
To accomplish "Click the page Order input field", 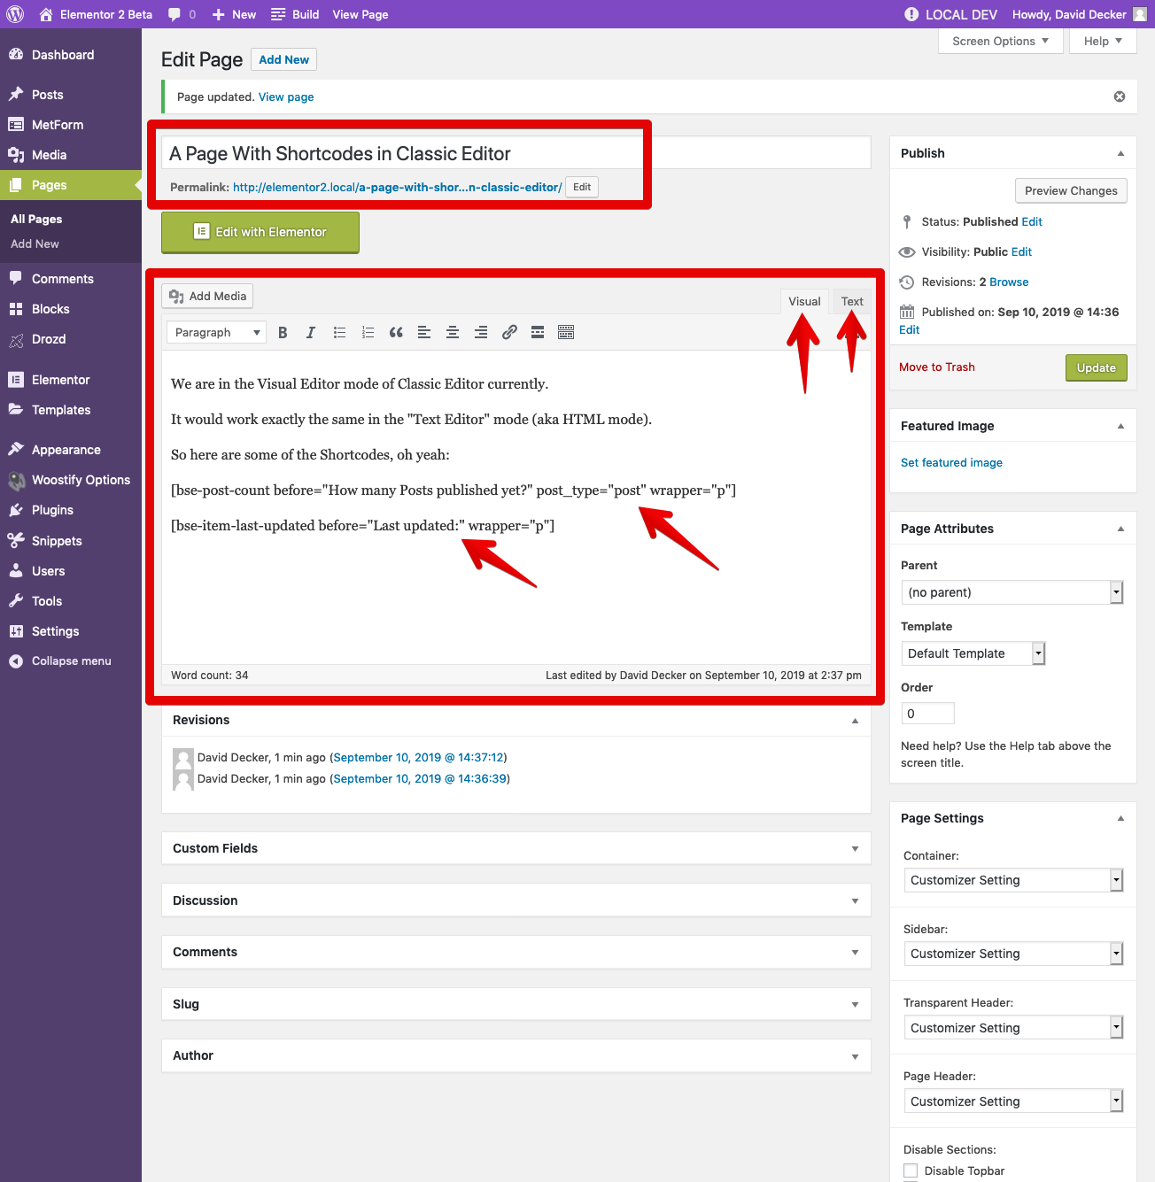I will [928, 714].
